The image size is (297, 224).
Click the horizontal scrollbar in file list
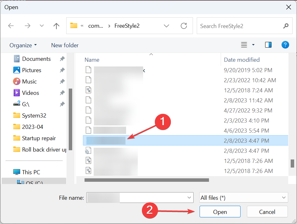click(147, 180)
